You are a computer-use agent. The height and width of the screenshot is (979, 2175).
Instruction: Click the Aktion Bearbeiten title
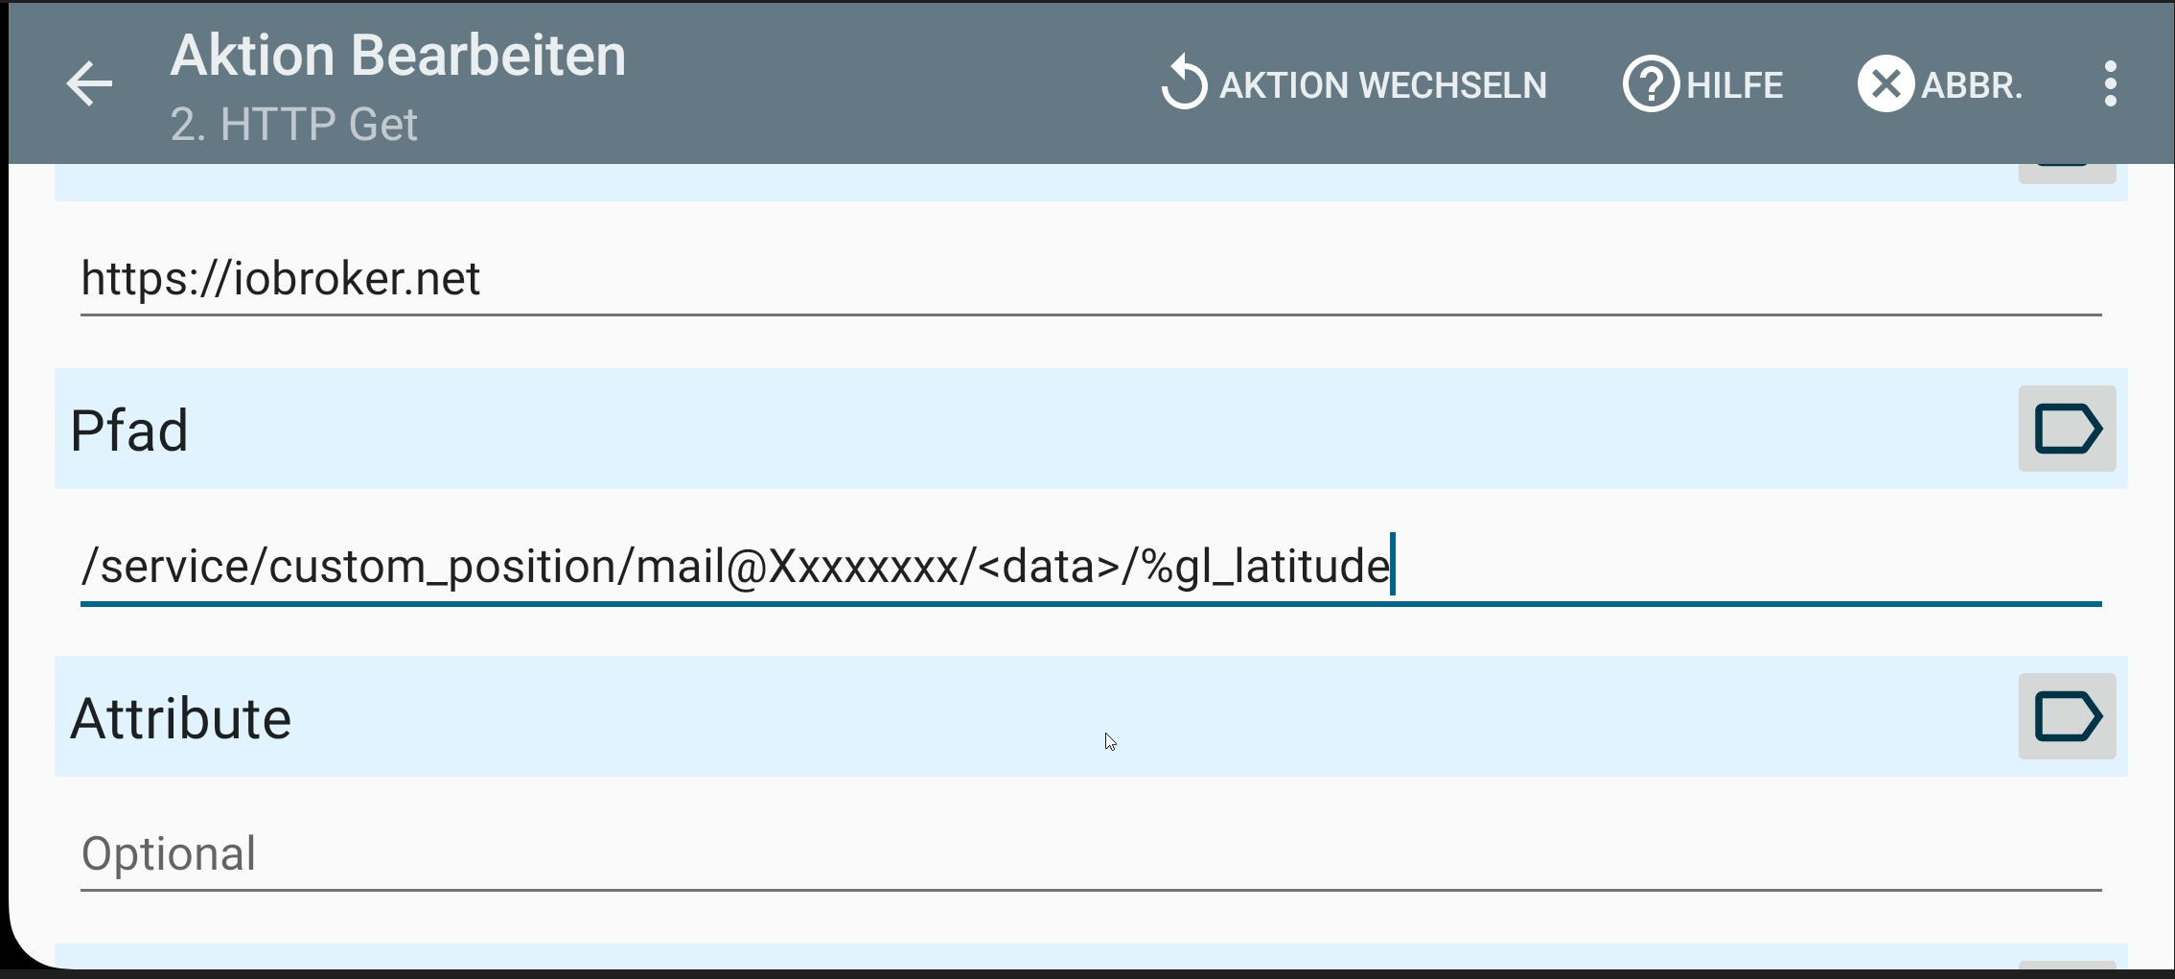pos(398,56)
